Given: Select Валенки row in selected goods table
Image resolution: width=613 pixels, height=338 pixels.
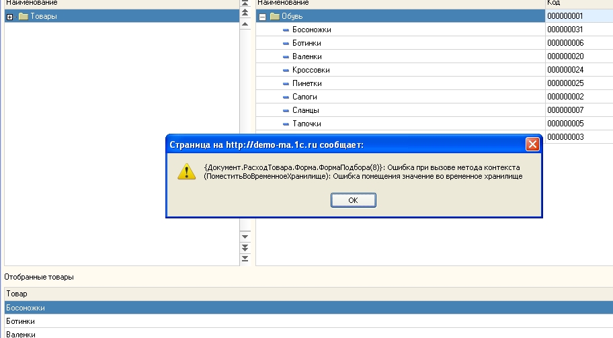Looking at the screenshot, I should (20, 333).
